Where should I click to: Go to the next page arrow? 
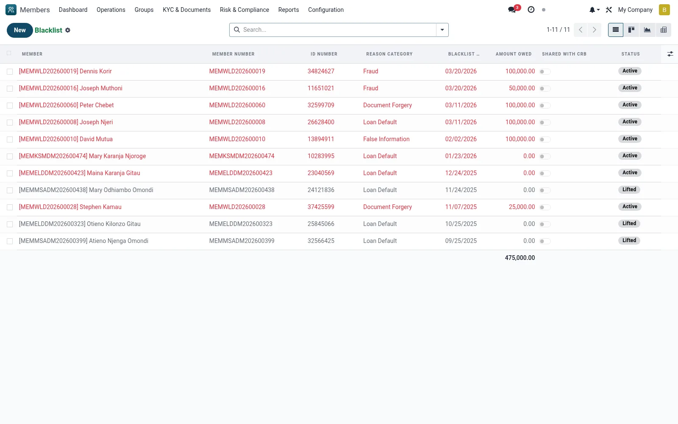[x=594, y=30]
